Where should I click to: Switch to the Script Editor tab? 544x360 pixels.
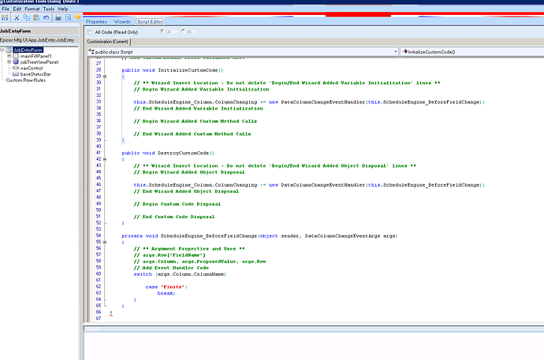pos(150,21)
